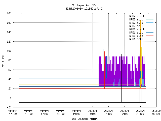Click the y-axis tick value 60
Viewport: 161px width, 121px height.
tap(10, 70)
